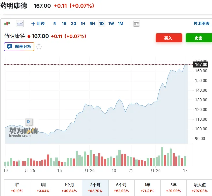Open the 技术图表 link

[201, 24]
